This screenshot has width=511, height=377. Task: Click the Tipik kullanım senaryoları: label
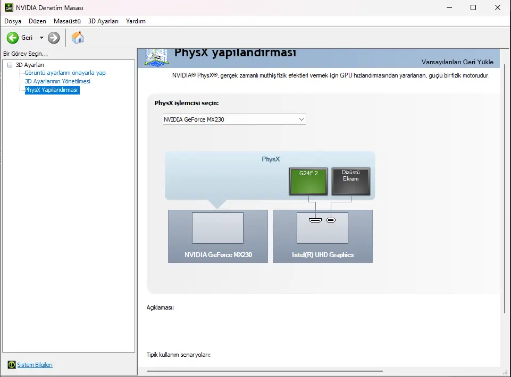(x=179, y=355)
